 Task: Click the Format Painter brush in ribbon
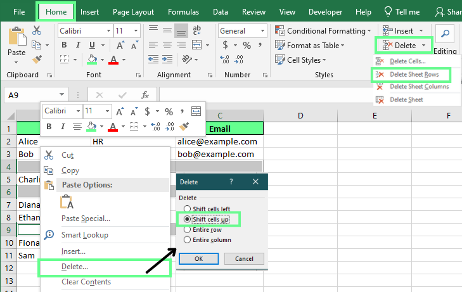pyautogui.click(x=37, y=59)
